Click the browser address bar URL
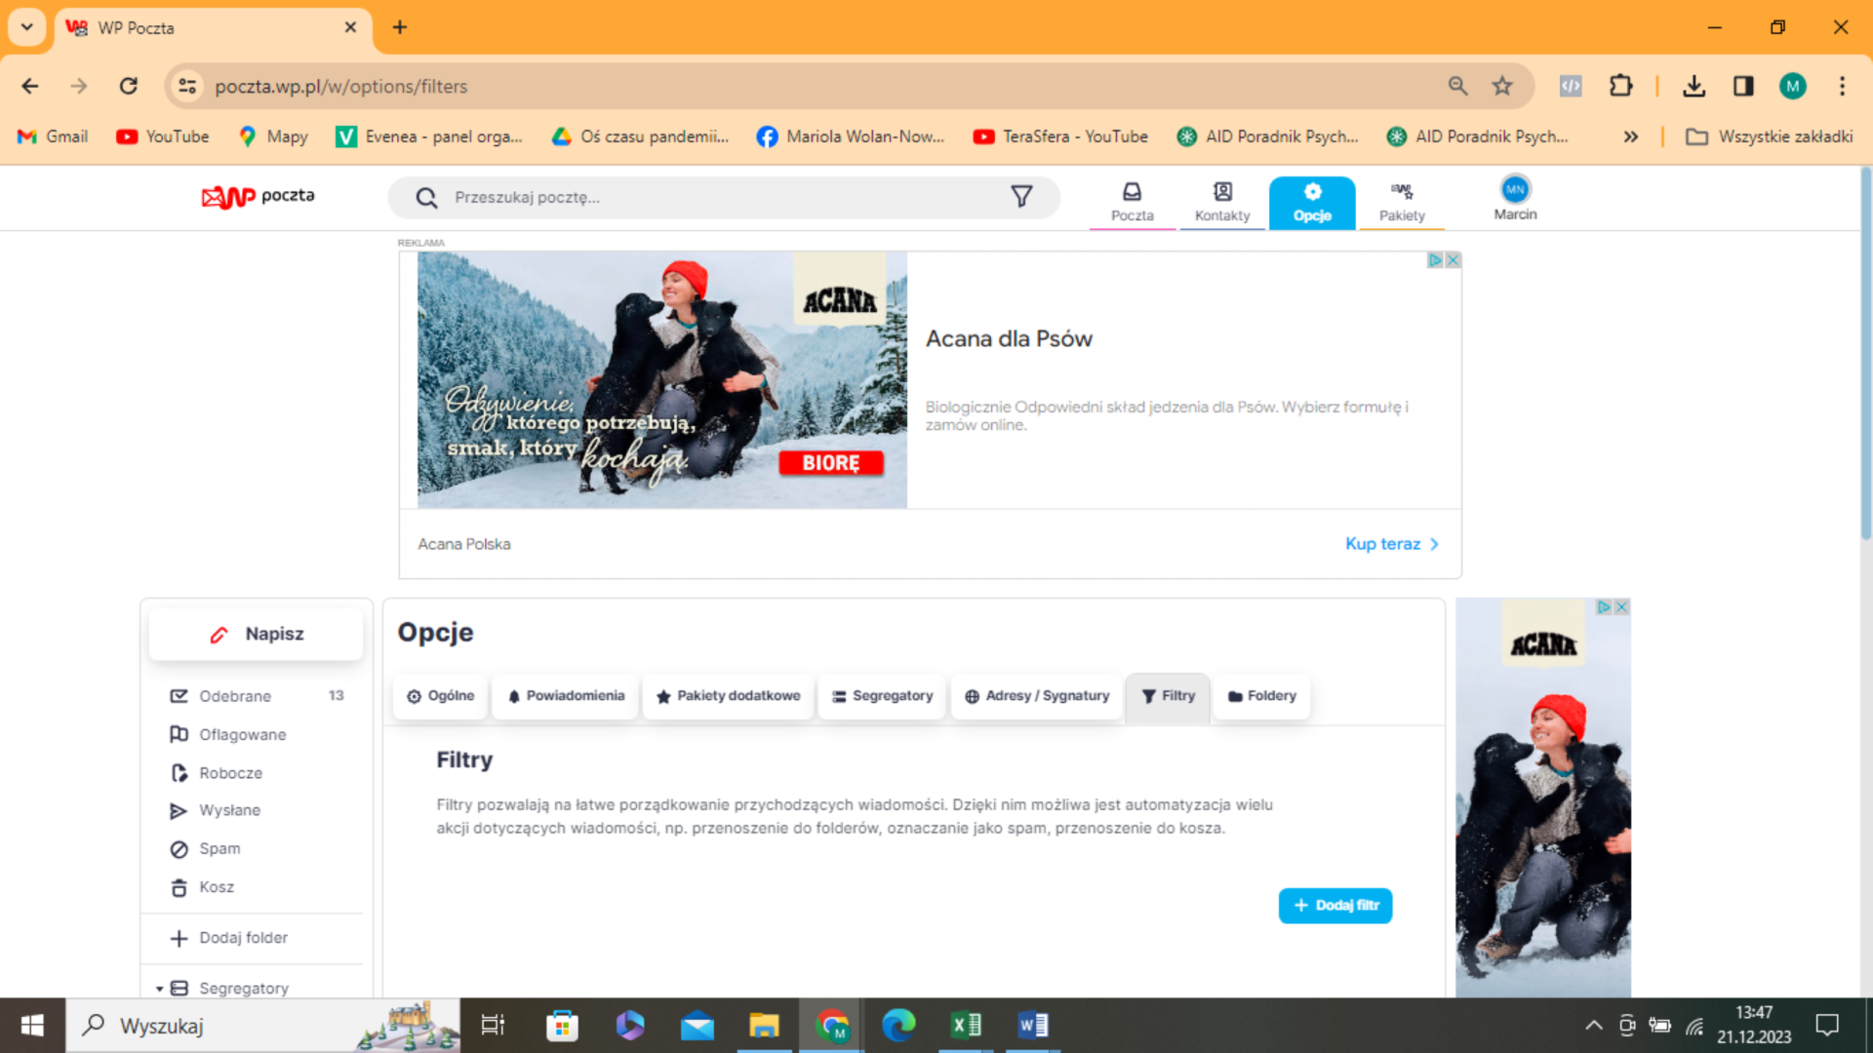Viewport: 1873px width, 1053px height. click(340, 86)
